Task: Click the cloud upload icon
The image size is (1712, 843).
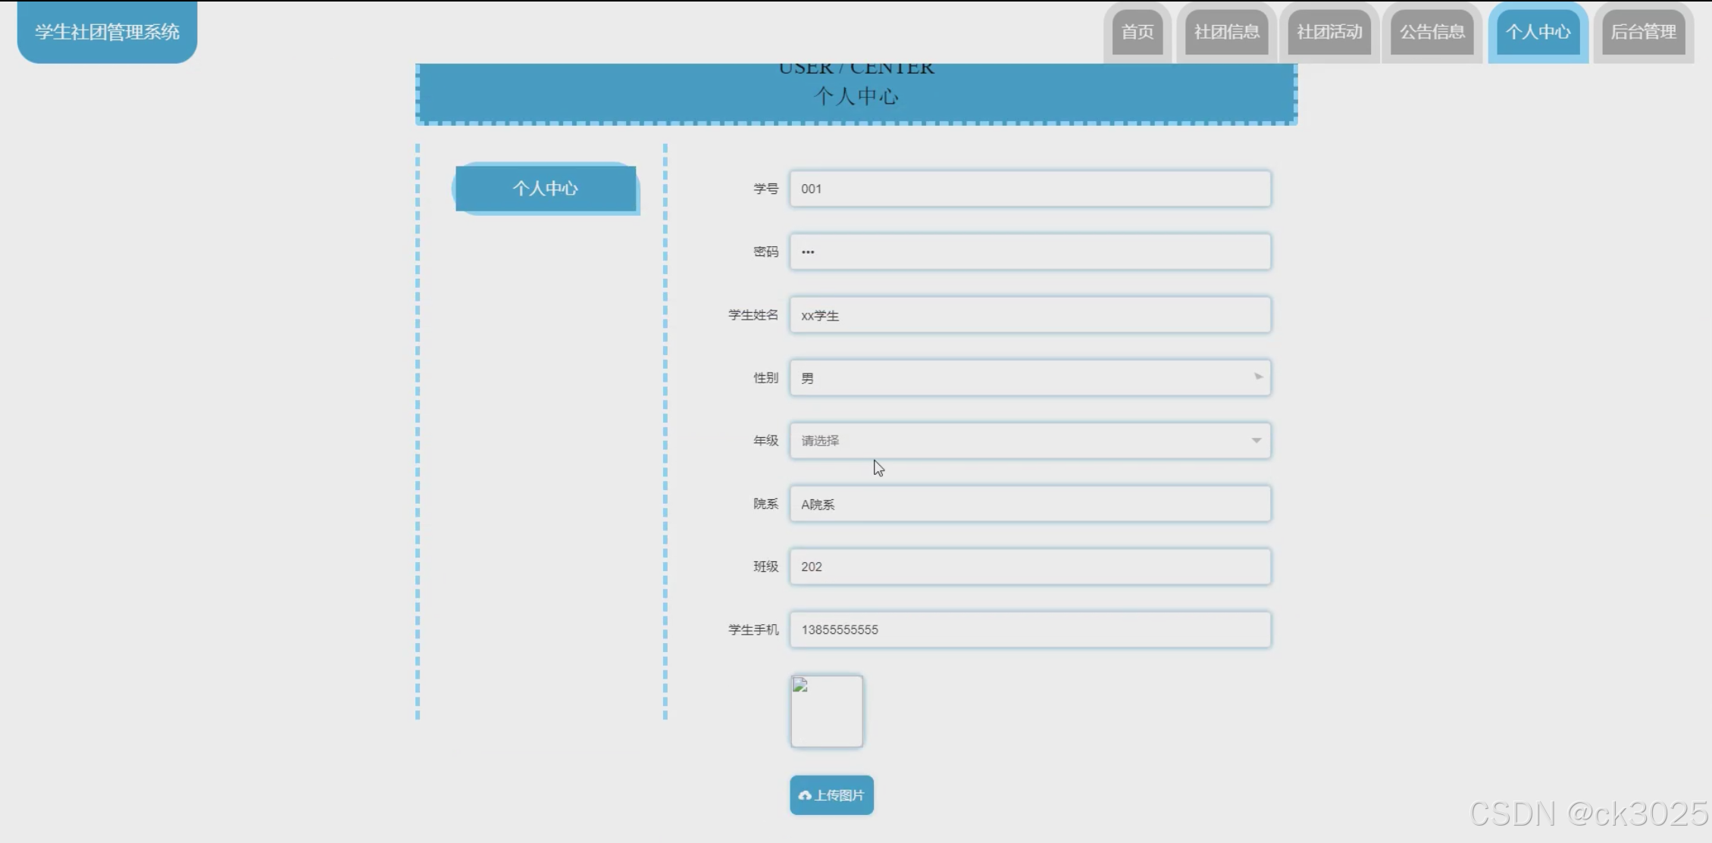Action: (805, 795)
